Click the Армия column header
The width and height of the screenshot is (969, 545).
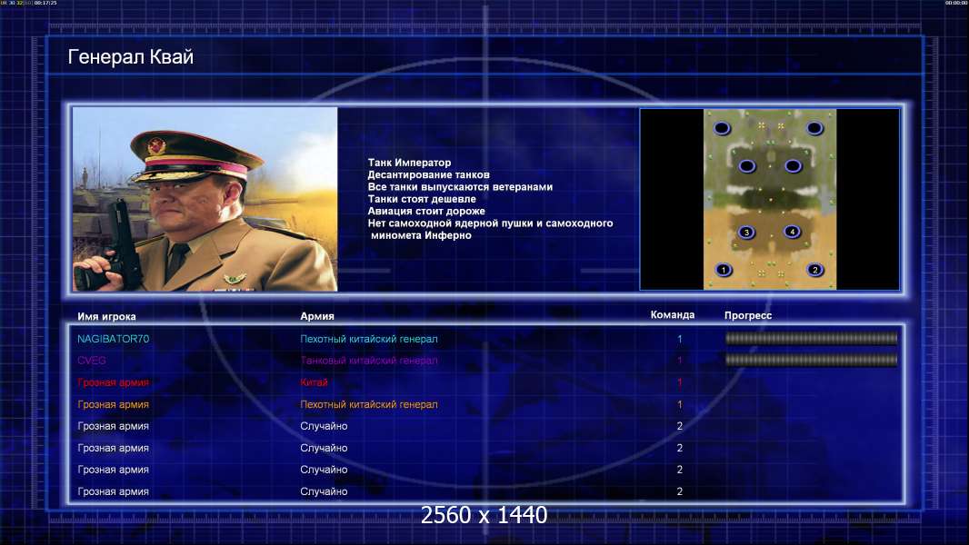point(317,316)
